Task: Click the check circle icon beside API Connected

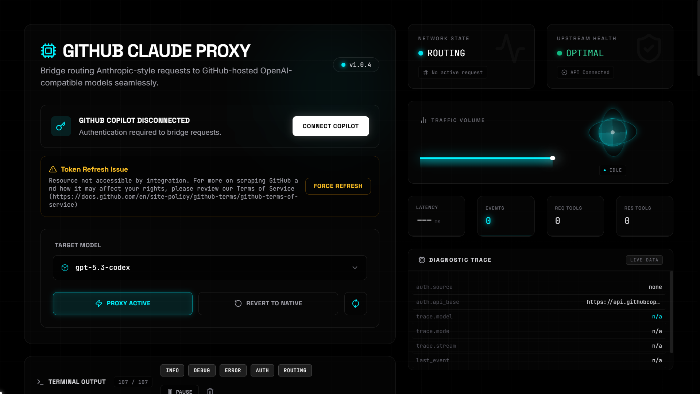Action: tap(564, 72)
